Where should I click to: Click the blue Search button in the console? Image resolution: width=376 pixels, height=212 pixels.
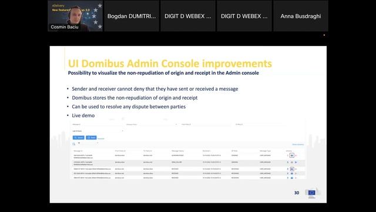click(79, 137)
